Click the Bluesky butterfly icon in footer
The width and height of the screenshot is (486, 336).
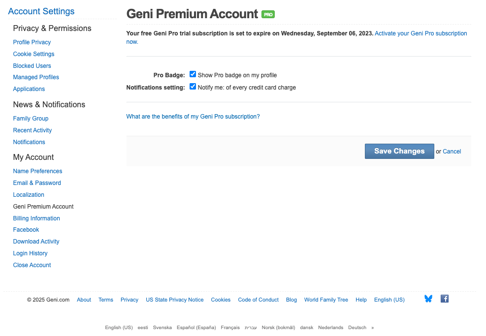[x=428, y=299]
